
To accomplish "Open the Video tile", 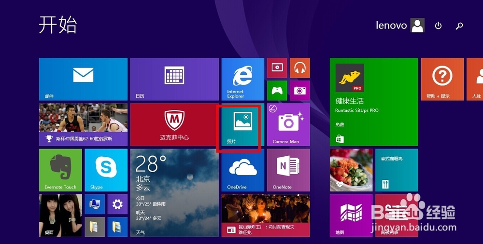I will tap(277, 68).
